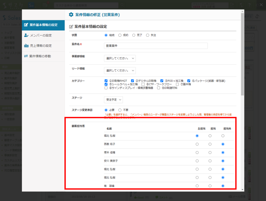266x201 pixels.
Task: Click the カテゴリー field label
Action: (78, 81)
